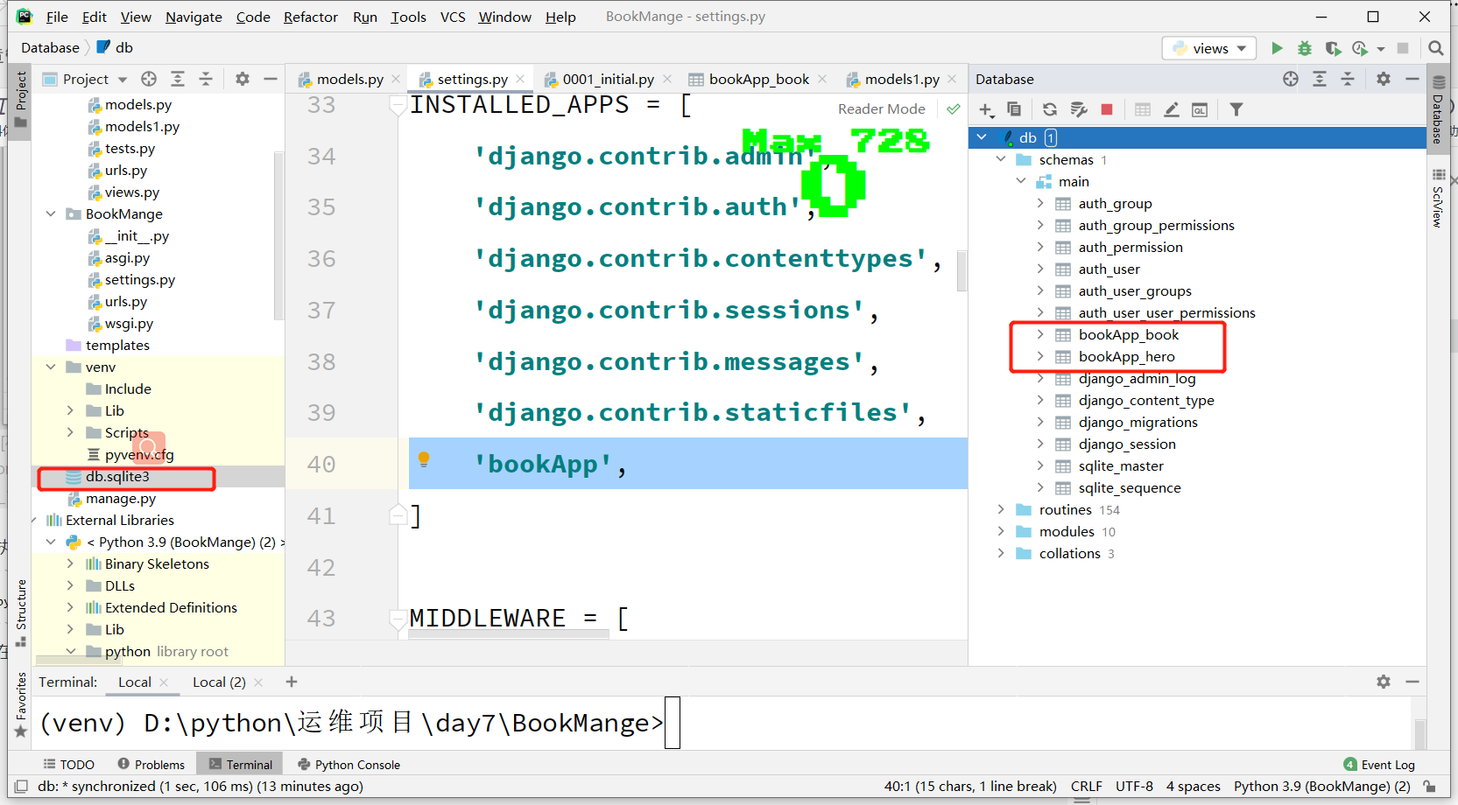Expand the Scripts folder
Image resolution: width=1458 pixels, height=805 pixels.
tap(70, 432)
